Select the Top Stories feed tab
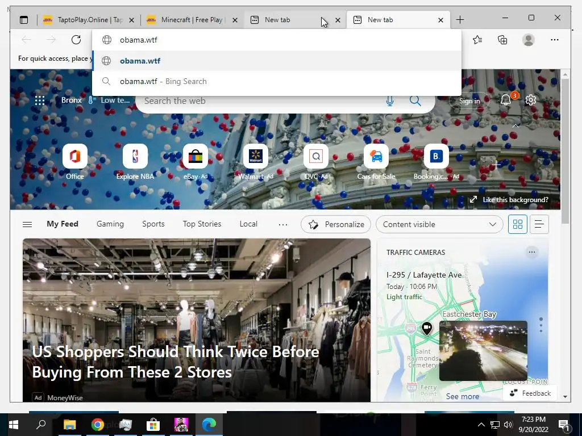The image size is (582, 436). pos(202,224)
